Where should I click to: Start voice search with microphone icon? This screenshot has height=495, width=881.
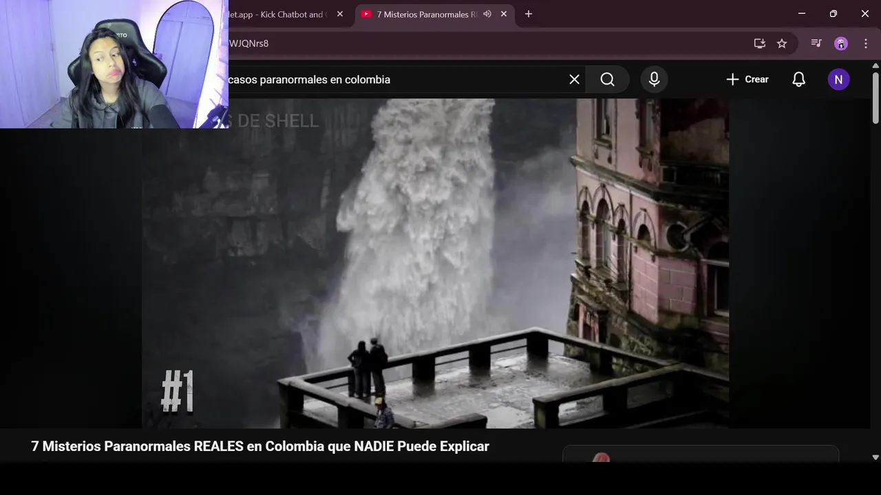[655, 79]
